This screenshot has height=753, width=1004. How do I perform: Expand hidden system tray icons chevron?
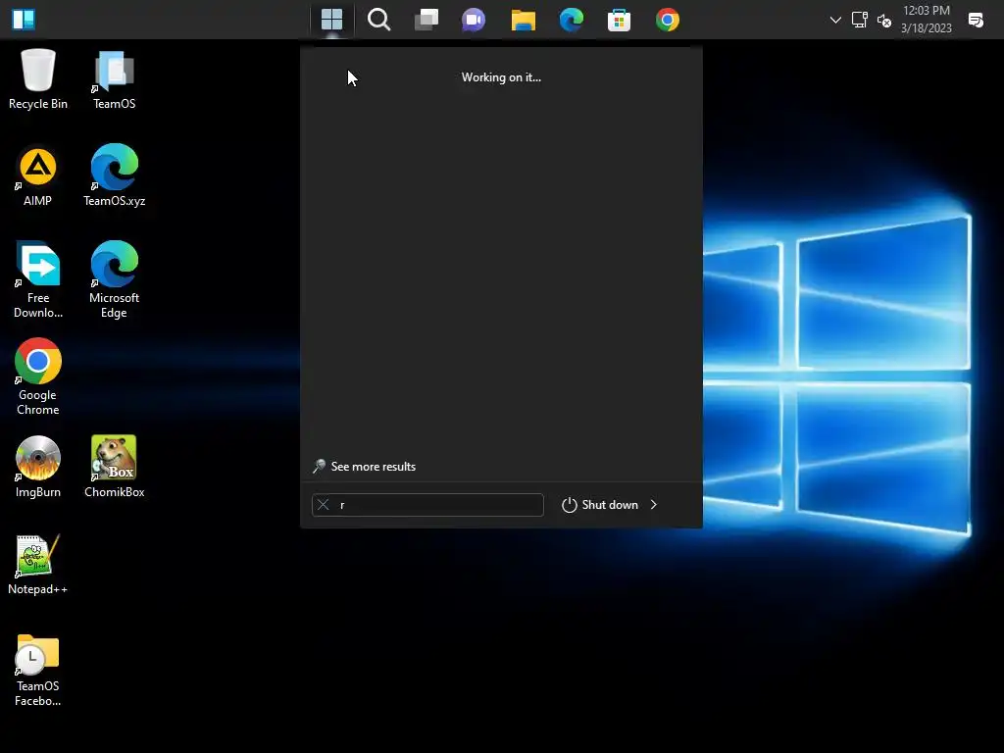pyautogui.click(x=835, y=20)
